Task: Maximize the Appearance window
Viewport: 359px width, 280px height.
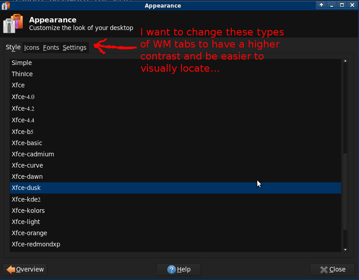Action: pyautogui.click(x=342, y=5)
